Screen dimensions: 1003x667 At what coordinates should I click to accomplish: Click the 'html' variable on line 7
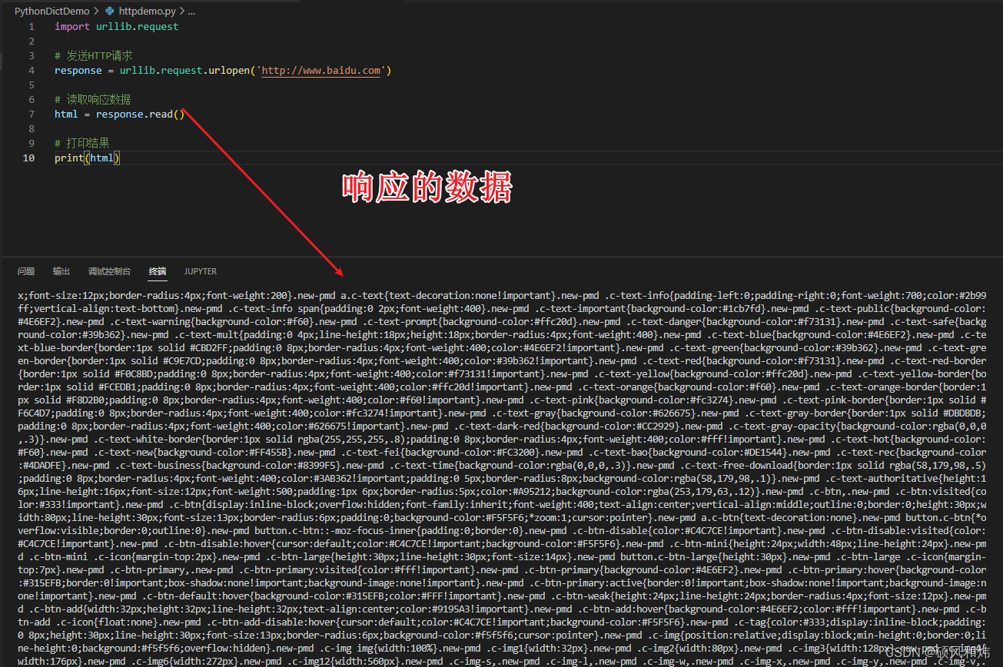coord(66,114)
